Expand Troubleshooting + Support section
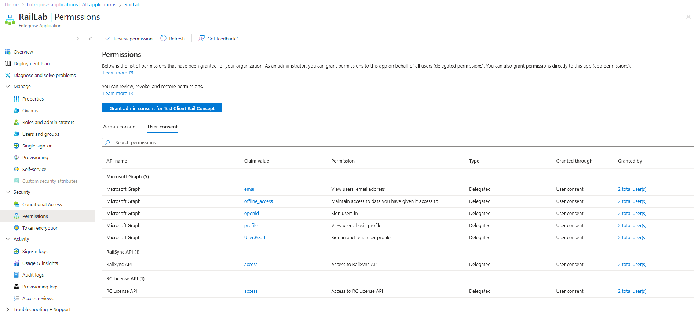Image resolution: width=698 pixels, height=317 pixels. click(8, 310)
